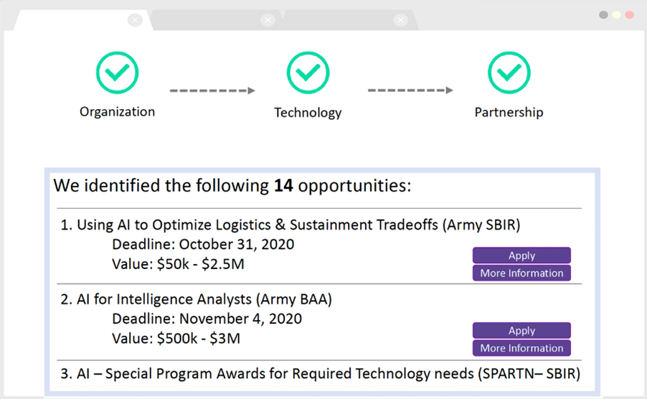Close the third browser tab
Screen dimensions: 647x399
pos(400,20)
